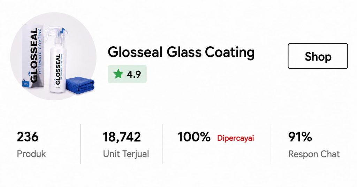The height and width of the screenshot is (187, 357).
Task: Select the 4.9 rating badge
Action: click(x=127, y=74)
